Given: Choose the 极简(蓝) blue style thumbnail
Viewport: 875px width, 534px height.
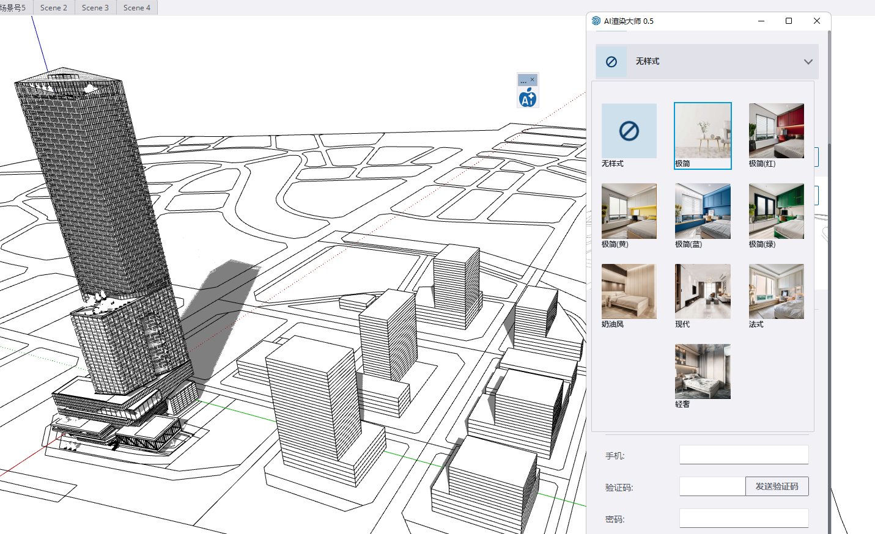Looking at the screenshot, I should click(x=703, y=211).
